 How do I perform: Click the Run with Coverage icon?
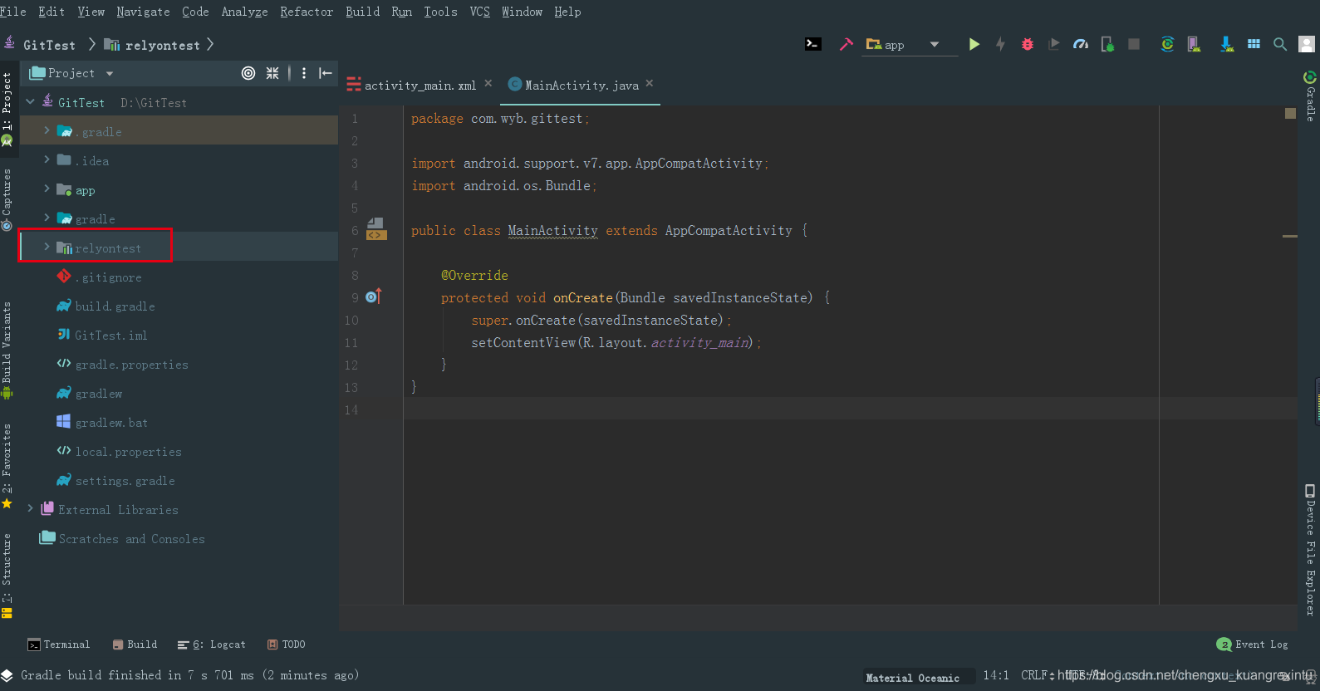click(1053, 44)
